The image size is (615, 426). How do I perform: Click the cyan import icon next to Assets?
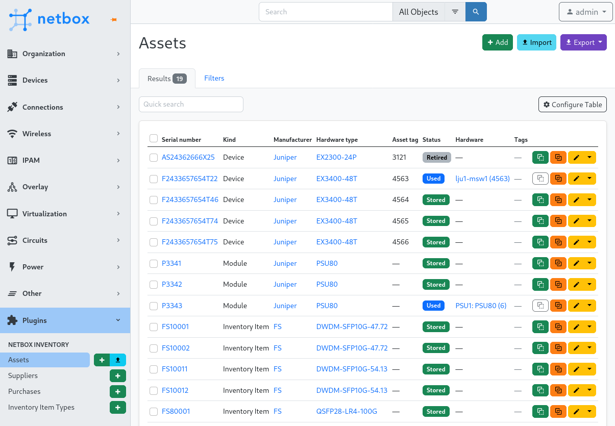point(118,360)
